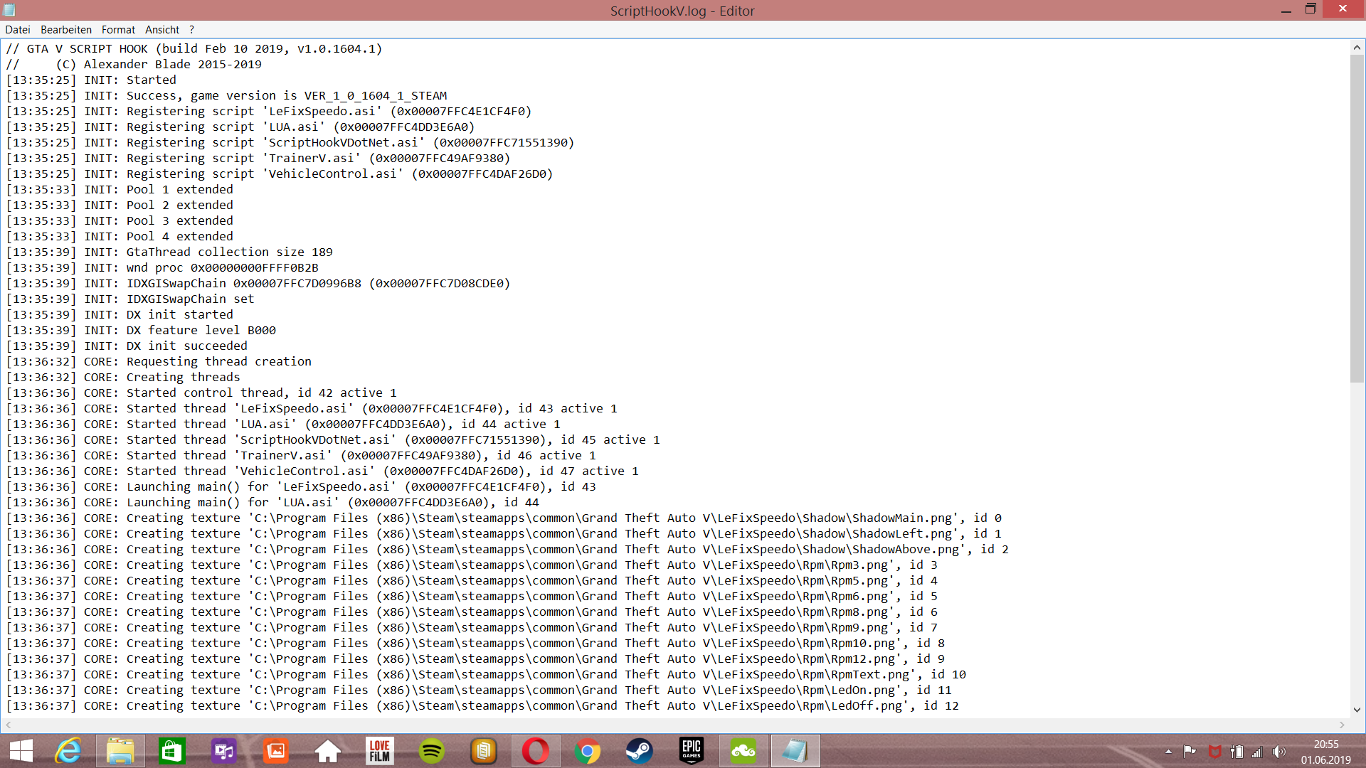Open Google Chrome from taskbar

click(x=588, y=751)
